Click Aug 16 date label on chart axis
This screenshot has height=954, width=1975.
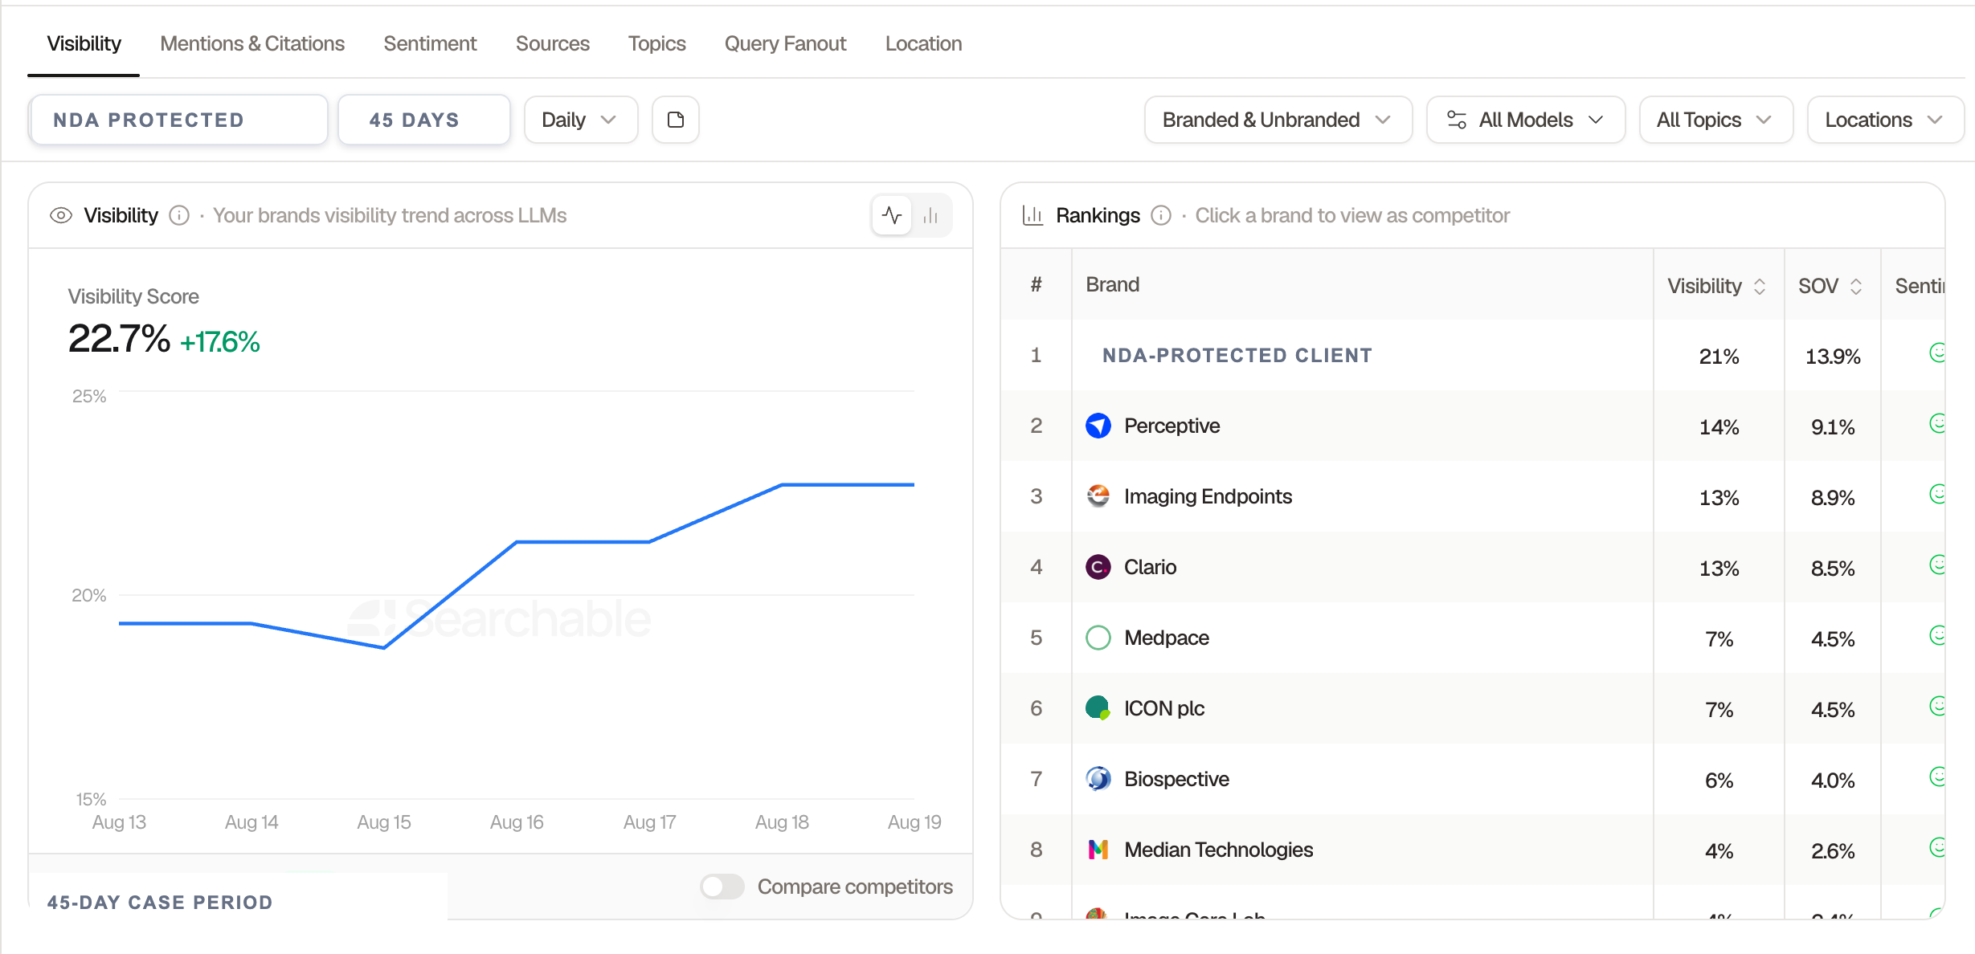coord(517,822)
